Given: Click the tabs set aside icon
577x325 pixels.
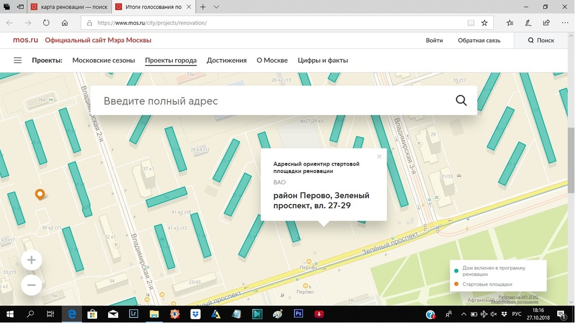Looking at the screenshot, I should (7, 7).
